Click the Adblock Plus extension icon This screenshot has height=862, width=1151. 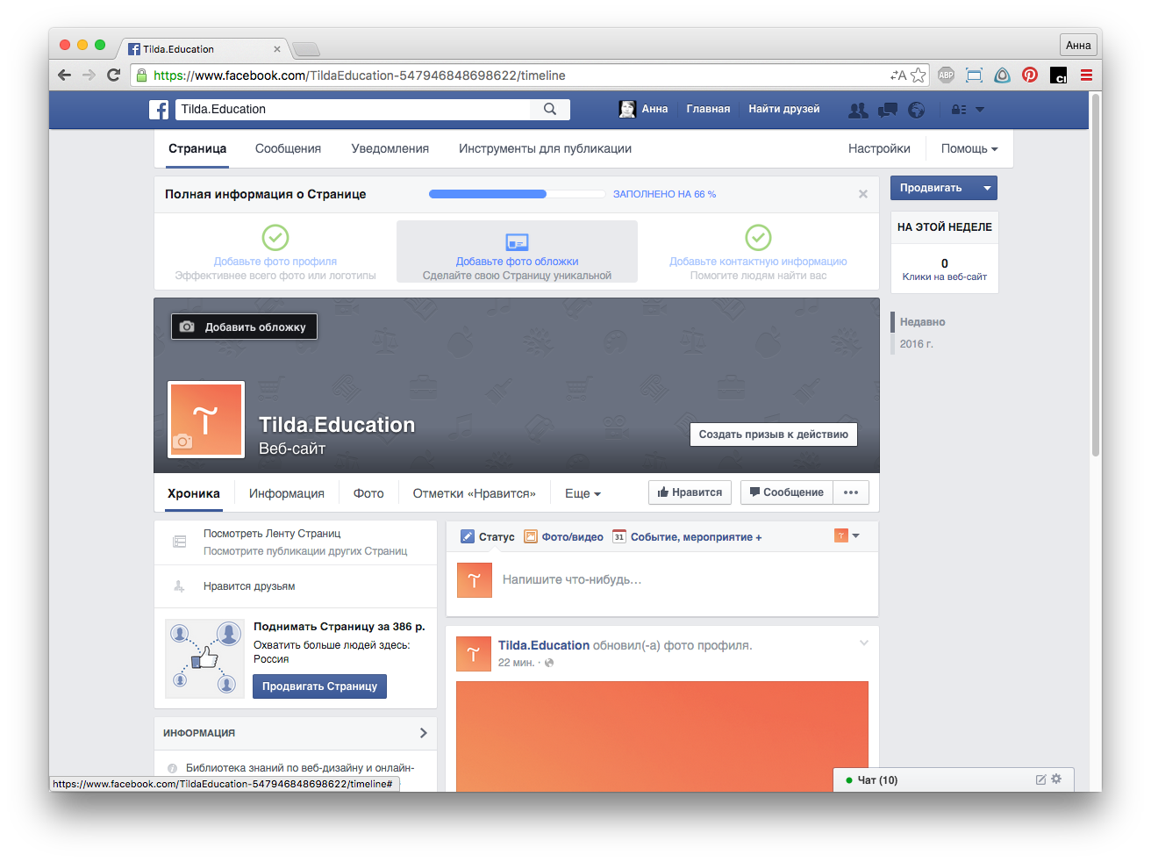point(946,75)
